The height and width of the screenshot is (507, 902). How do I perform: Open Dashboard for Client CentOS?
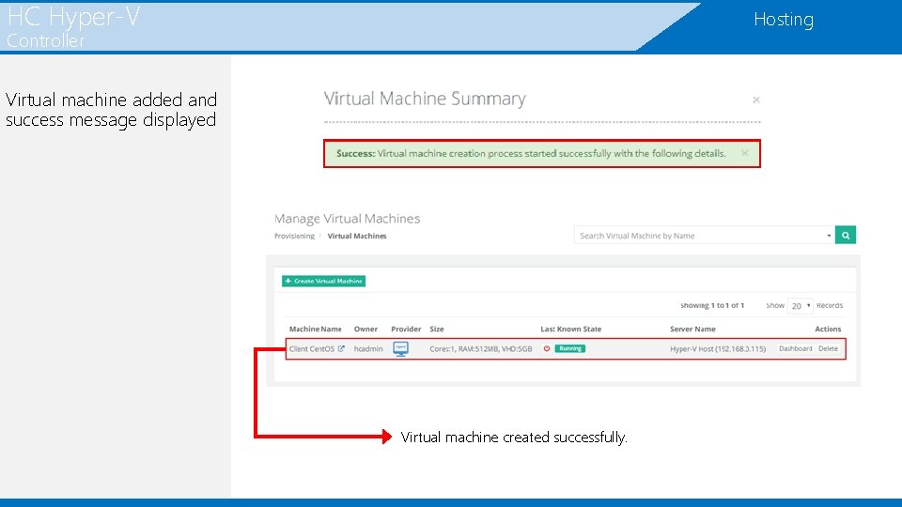pyautogui.click(x=795, y=348)
